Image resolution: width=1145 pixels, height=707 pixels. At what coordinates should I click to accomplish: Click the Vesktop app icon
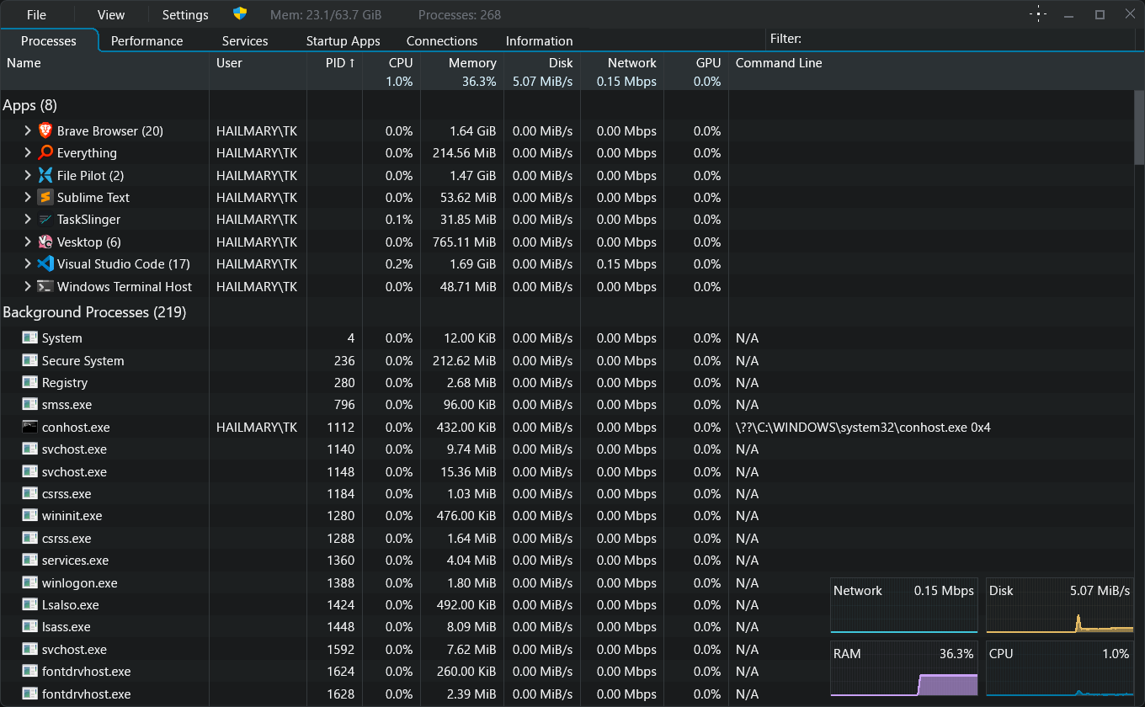(45, 242)
